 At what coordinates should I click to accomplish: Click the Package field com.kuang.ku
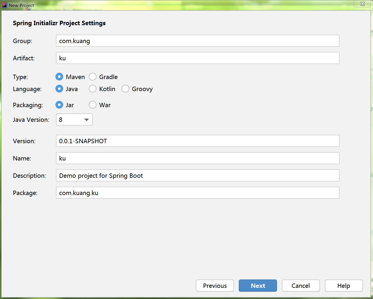coord(197,193)
